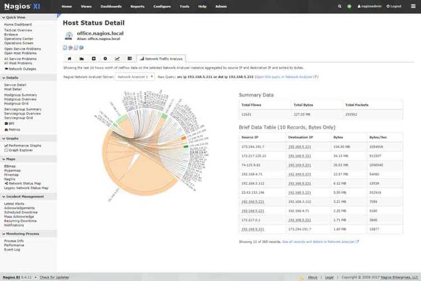See all records in Network Analyzer link
The width and height of the screenshot is (421, 281).
321,242
